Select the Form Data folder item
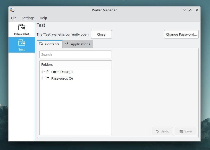This screenshot has width=210, height=150. (x=62, y=72)
